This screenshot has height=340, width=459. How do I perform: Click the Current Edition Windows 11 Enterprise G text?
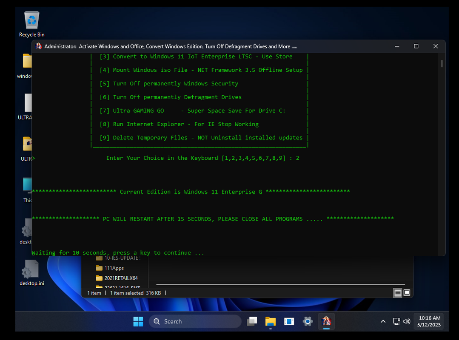191,192
